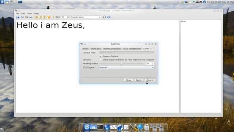
Task: Click the desktop pager icon in top panel
Action: 13,2
